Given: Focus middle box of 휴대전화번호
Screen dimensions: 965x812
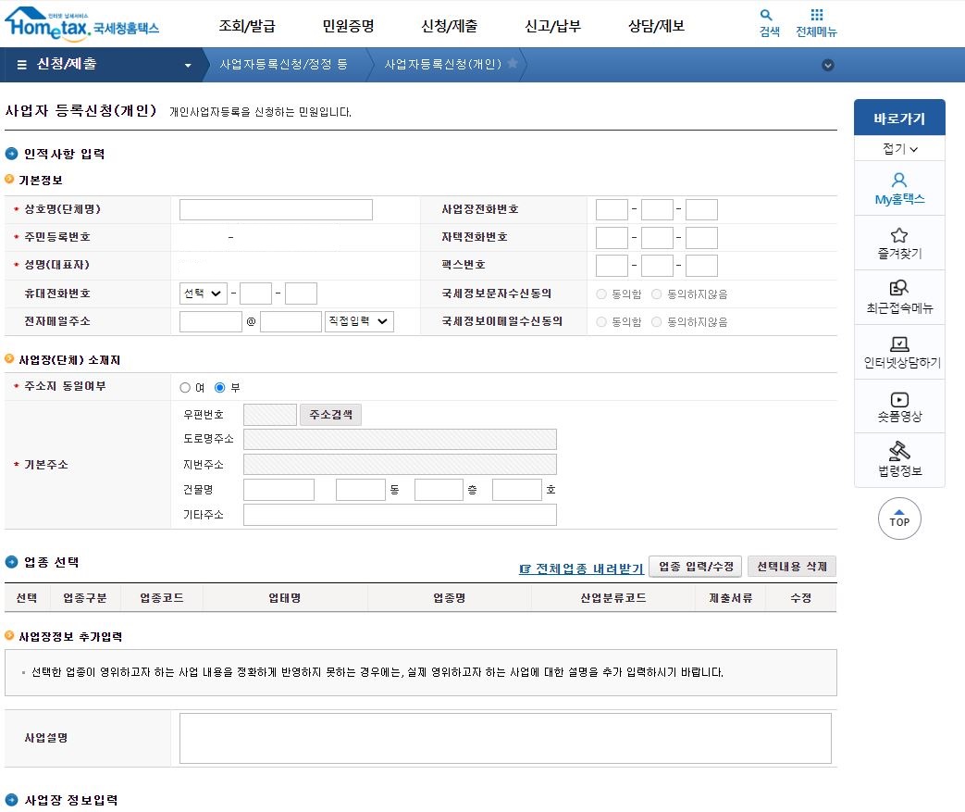Looking at the screenshot, I should tap(255, 294).
